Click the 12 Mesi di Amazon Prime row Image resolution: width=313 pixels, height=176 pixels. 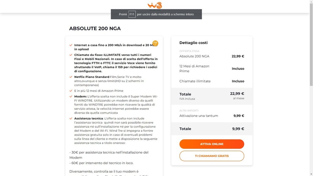(x=212, y=68)
